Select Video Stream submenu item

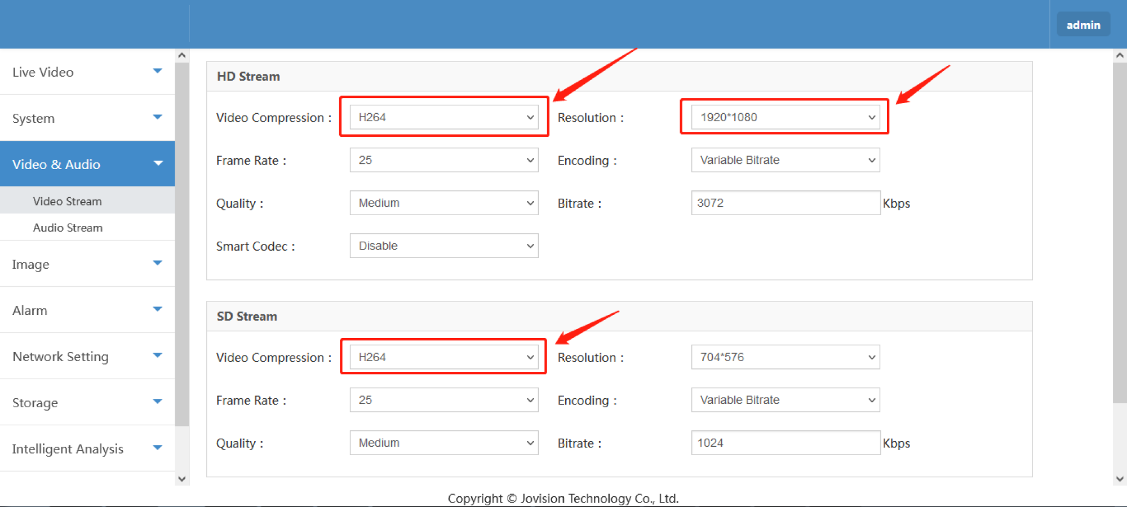coord(68,201)
